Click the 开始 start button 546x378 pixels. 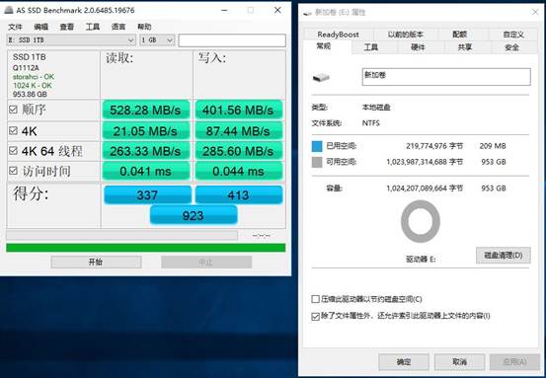pos(96,263)
